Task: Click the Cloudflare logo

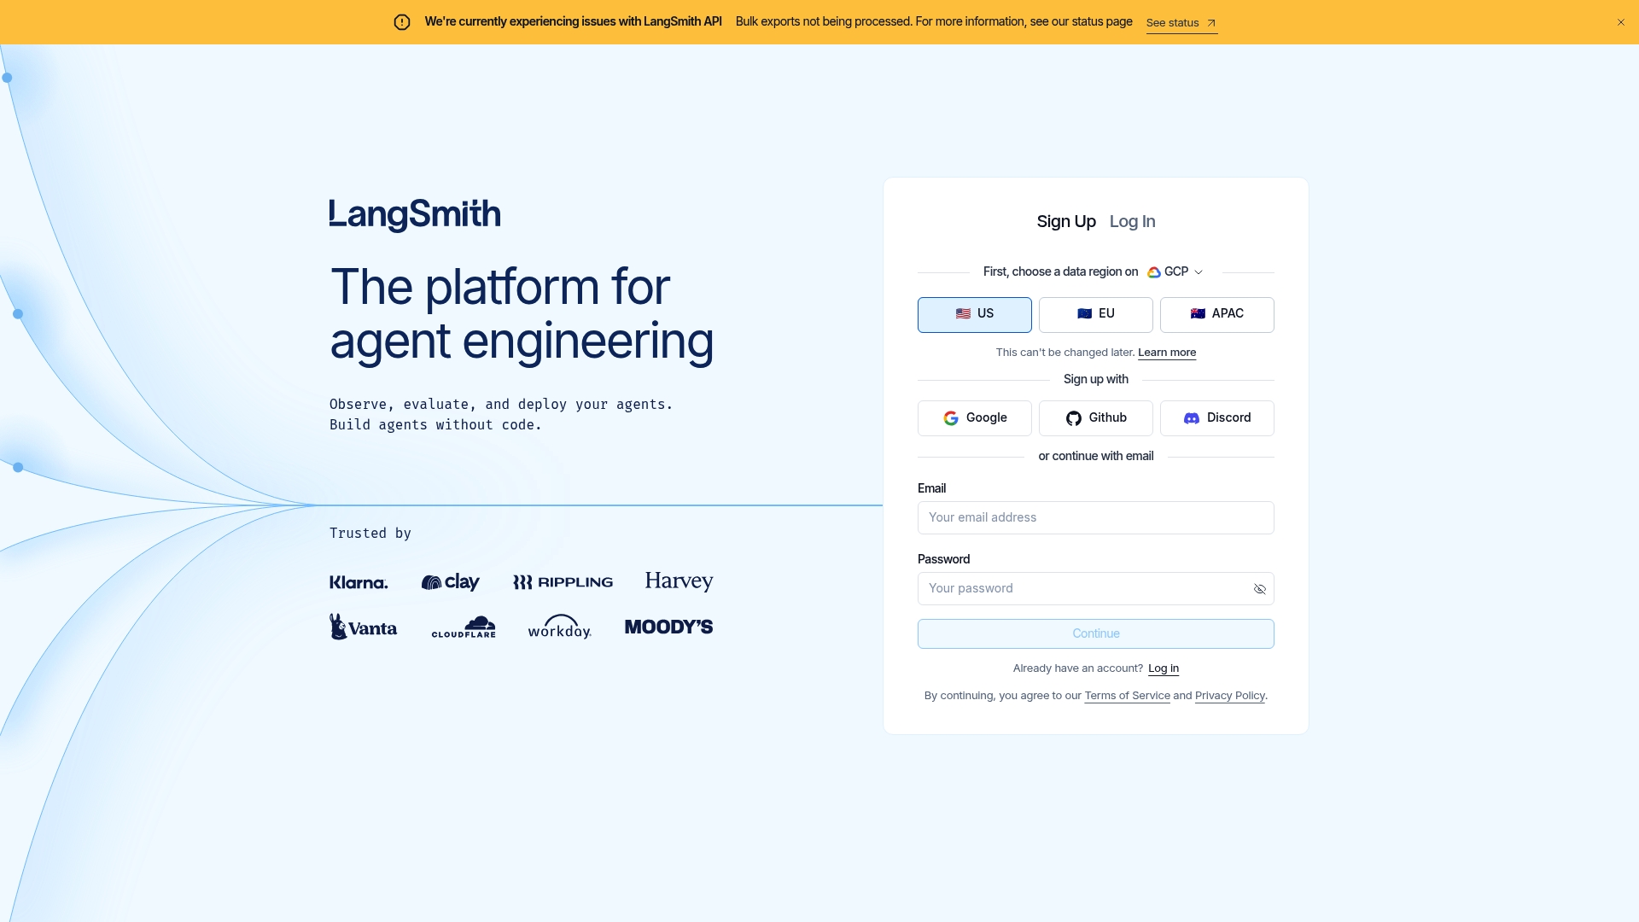Action: coord(464,627)
